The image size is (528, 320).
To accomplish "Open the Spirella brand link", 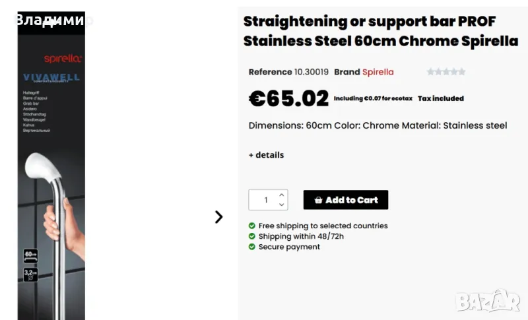I will click(x=378, y=72).
